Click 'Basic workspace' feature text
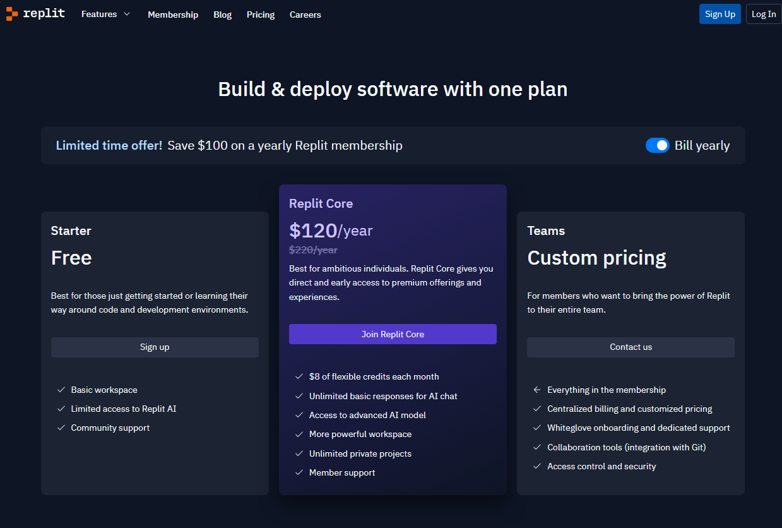The height and width of the screenshot is (528, 782). tap(104, 390)
